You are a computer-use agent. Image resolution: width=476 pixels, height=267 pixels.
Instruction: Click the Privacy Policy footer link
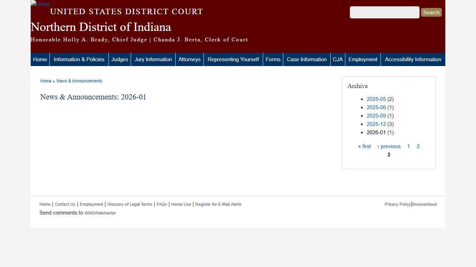point(397,204)
